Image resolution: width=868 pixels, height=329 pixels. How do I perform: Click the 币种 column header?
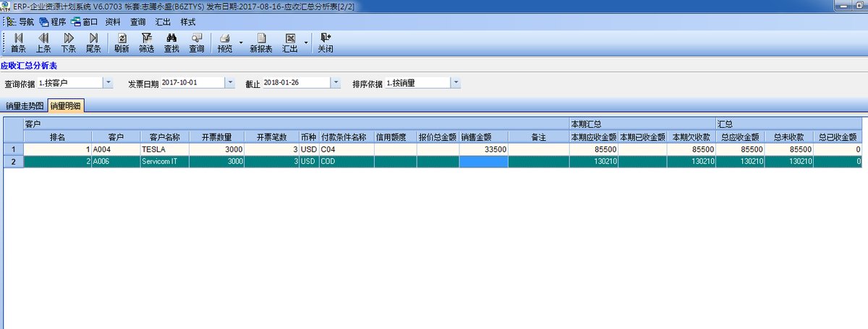(x=309, y=136)
